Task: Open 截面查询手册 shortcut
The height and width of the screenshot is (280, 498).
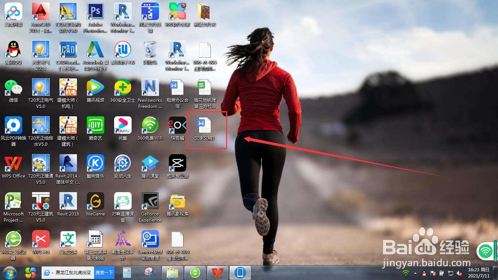Action: [x=123, y=245]
